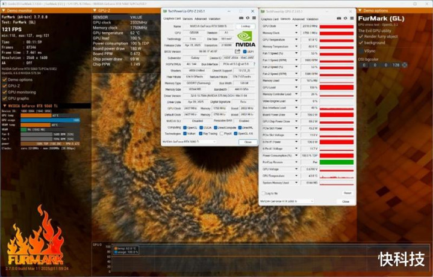The height and width of the screenshot is (277, 433).
Task: Click the first OSI bgcolor value field
Action: [364, 65]
